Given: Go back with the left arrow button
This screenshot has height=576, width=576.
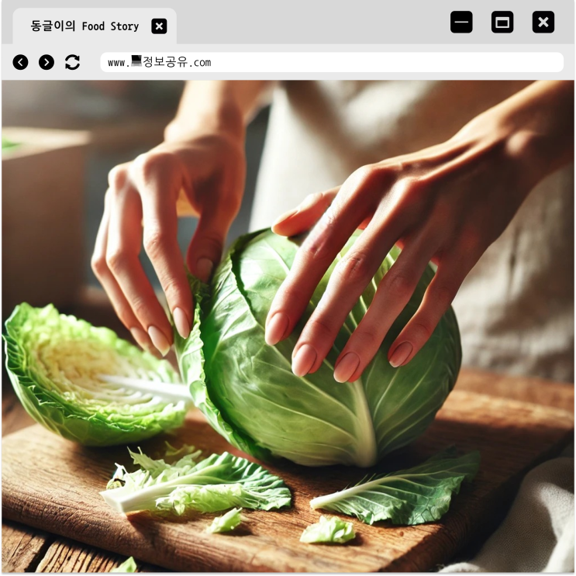Looking at the screenshot, I should tap(21, 62).
